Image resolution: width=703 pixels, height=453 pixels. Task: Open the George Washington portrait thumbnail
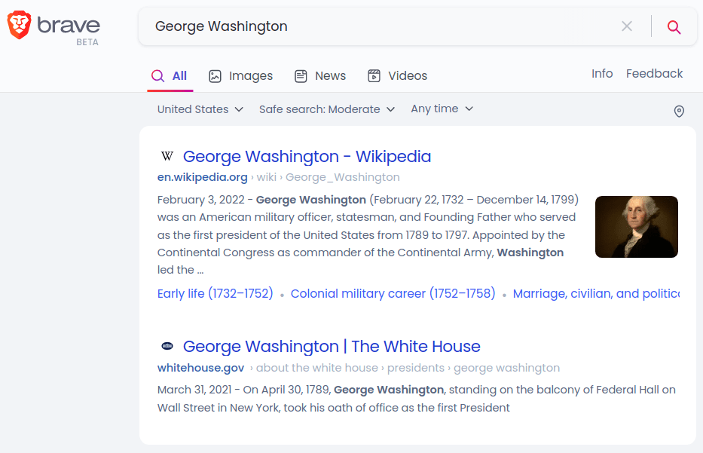point(636,226)
